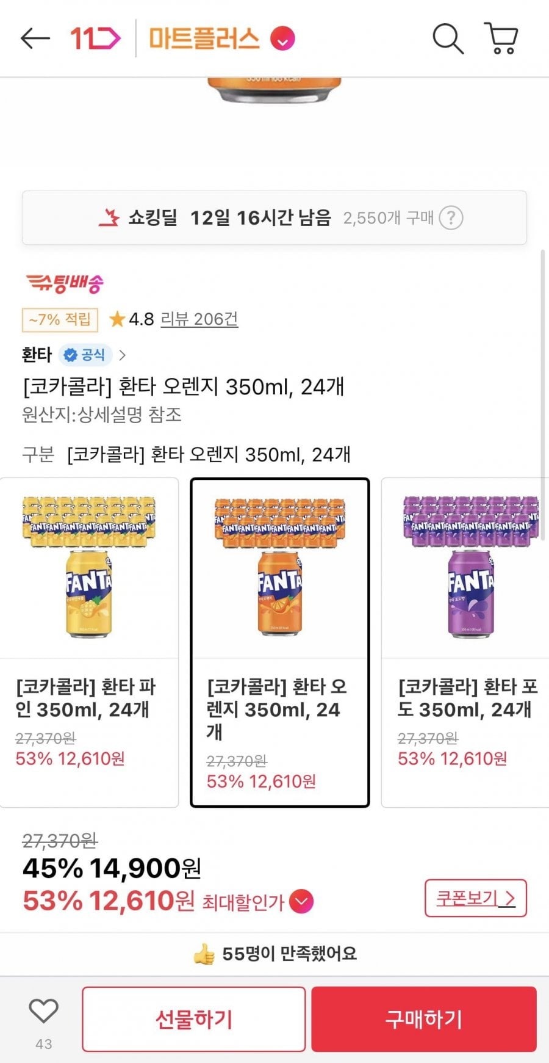Tap the Shooting Delivery logo
Image resolution: width=549 pixels, height=1063 pixels.
pos(65,283)
